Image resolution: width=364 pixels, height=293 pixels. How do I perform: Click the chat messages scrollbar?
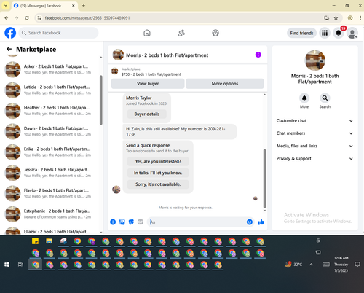click(x=264, y=179)
